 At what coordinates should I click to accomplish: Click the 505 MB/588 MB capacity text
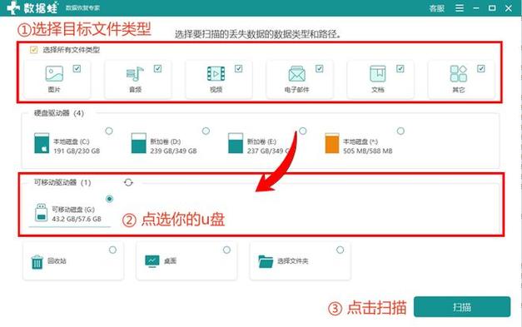(x=368, y=151)
